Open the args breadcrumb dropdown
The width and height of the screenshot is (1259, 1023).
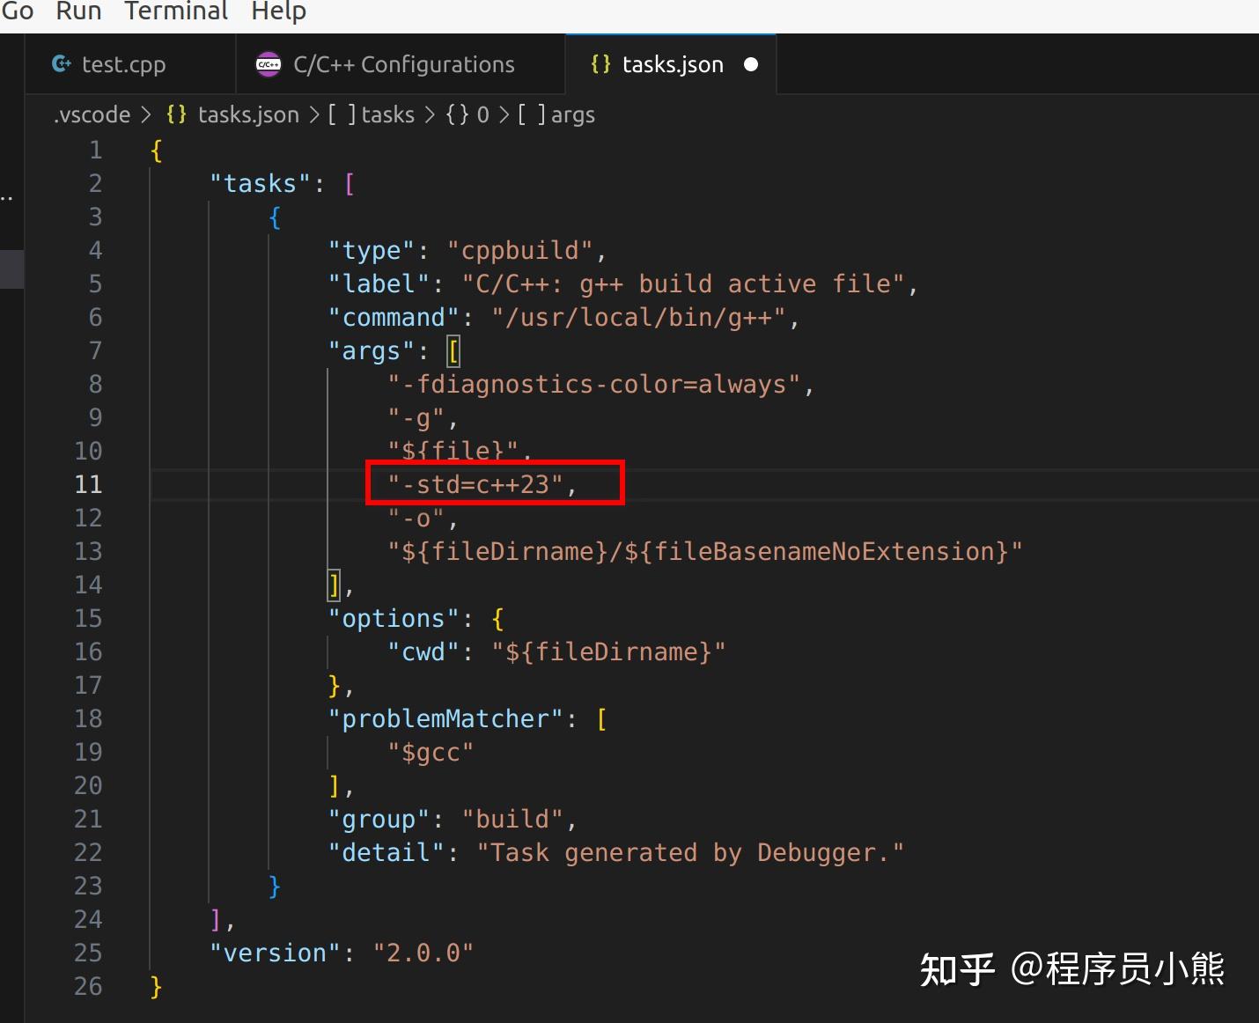point(573,114)
